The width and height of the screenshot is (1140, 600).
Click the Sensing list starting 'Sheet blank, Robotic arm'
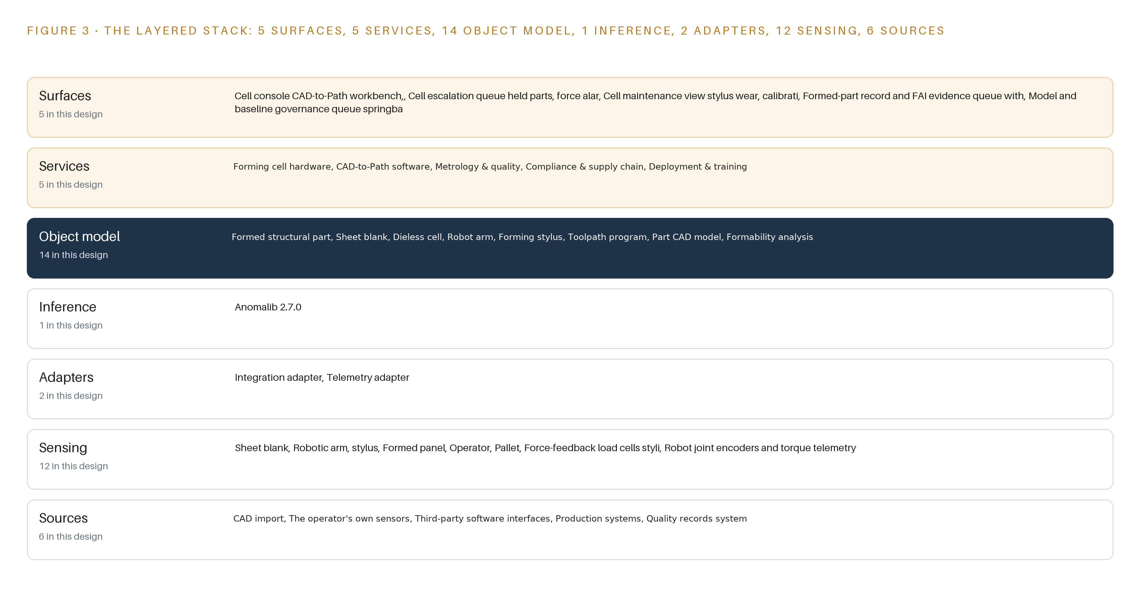(x=545, y=448)
